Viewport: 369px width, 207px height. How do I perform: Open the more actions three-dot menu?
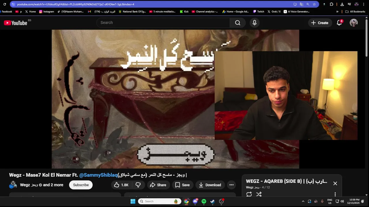coord(231,185)
